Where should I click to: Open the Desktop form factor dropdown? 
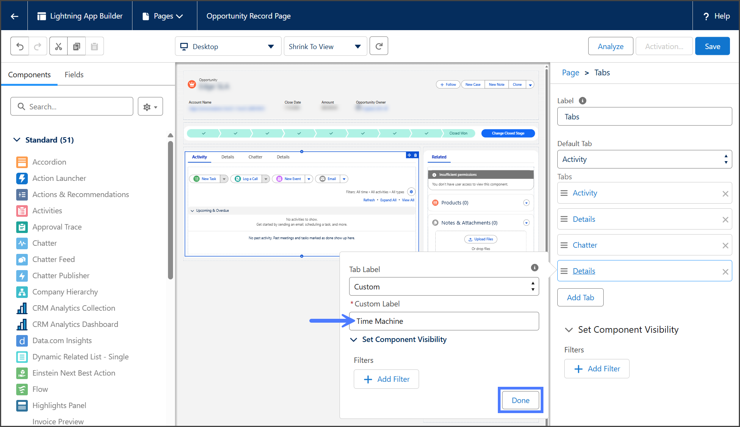click(x=228, y=46)
